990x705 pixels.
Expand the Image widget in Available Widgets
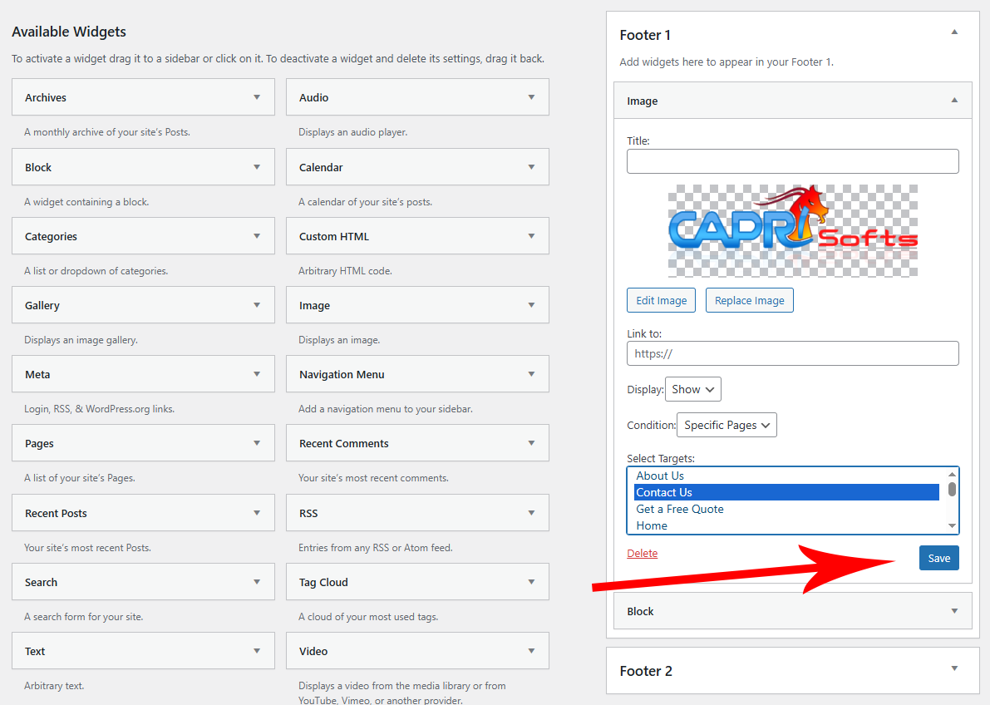532,305
